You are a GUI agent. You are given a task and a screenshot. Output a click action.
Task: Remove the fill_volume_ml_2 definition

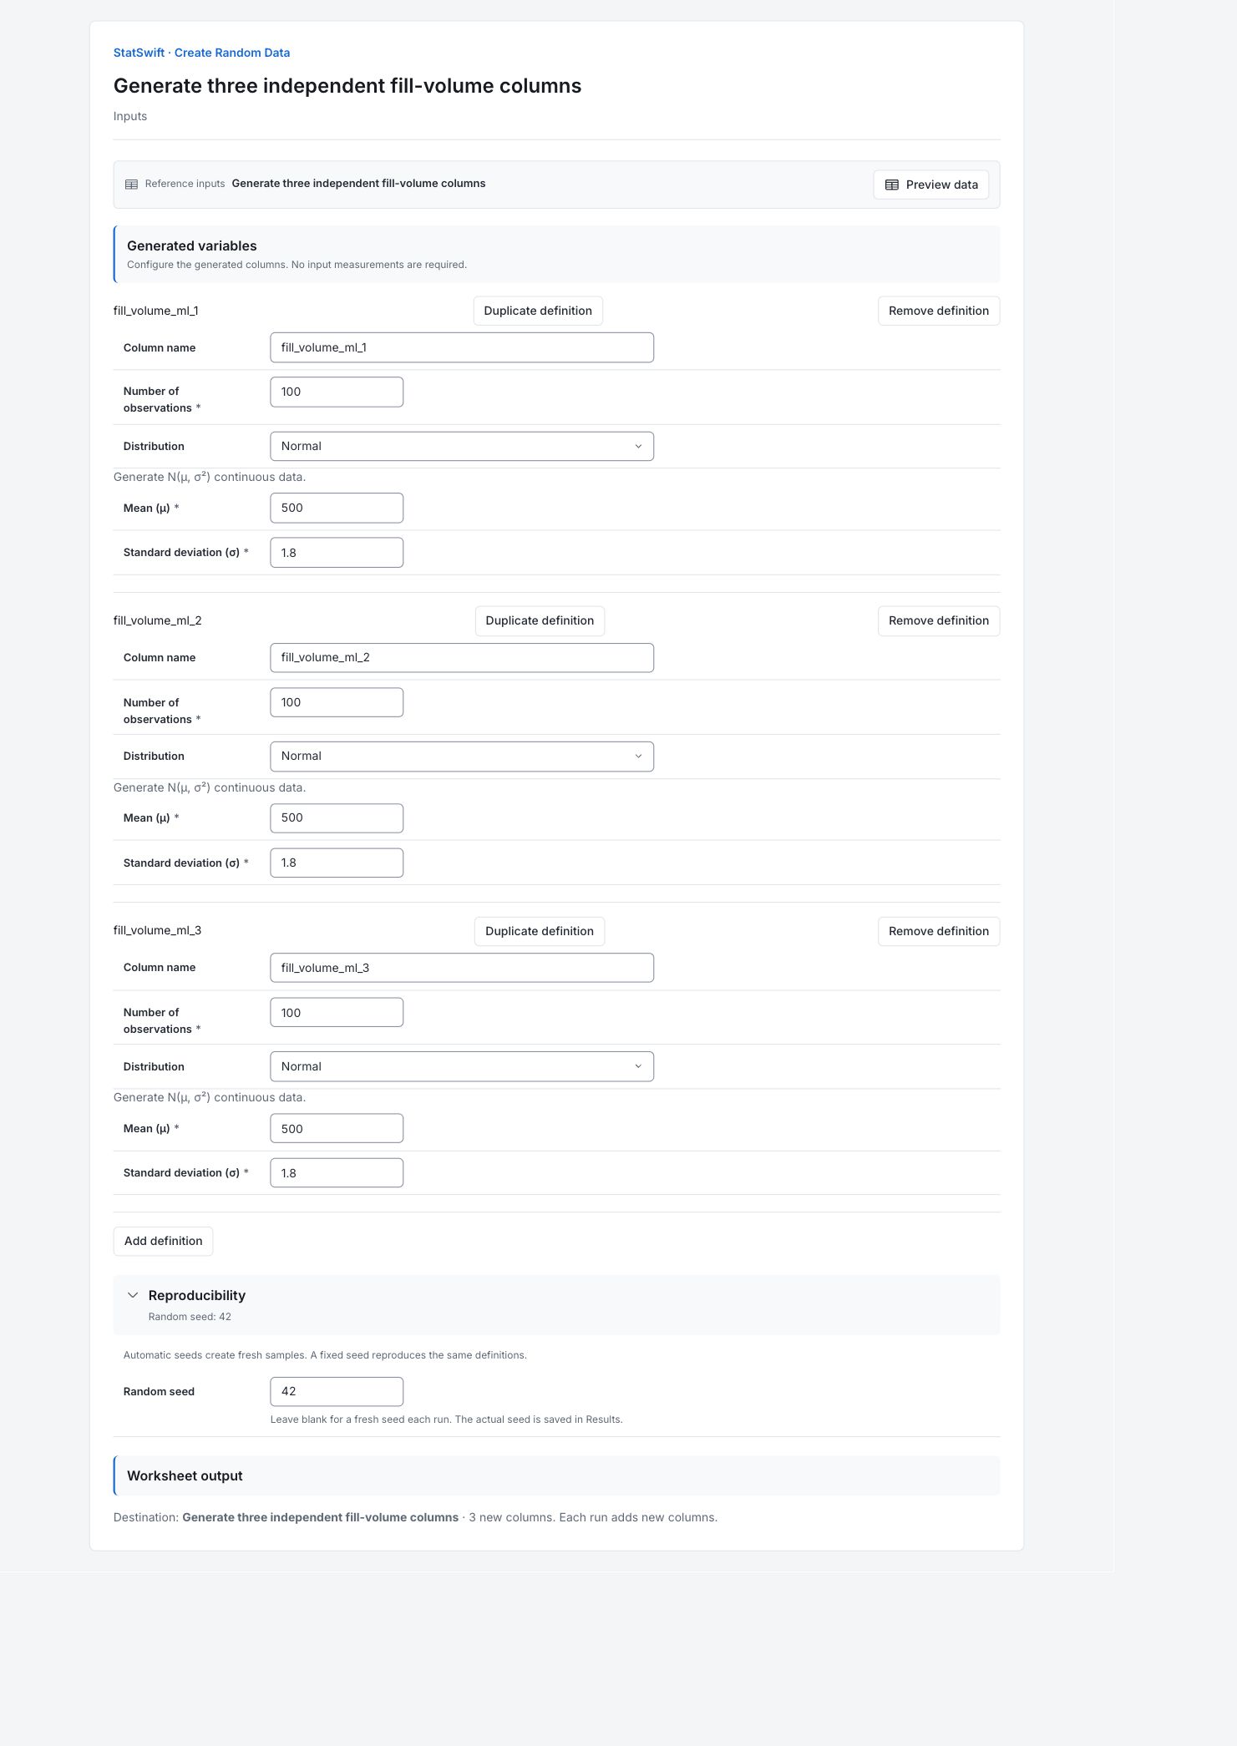(939, 620)
